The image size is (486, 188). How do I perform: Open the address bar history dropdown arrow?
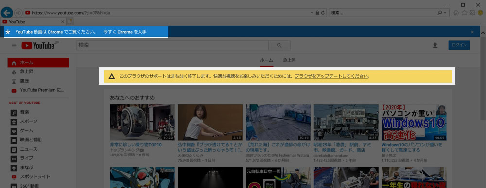coord(312,13)
